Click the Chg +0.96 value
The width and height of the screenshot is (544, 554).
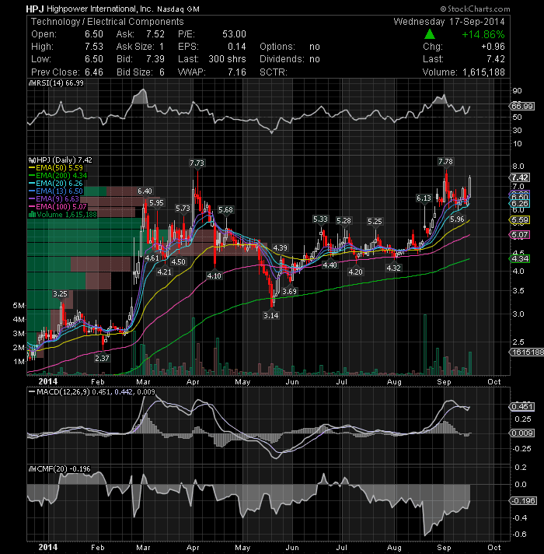pos(493,47)
